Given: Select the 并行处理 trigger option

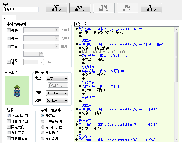Looking at the screenshot, I should 43,138.
